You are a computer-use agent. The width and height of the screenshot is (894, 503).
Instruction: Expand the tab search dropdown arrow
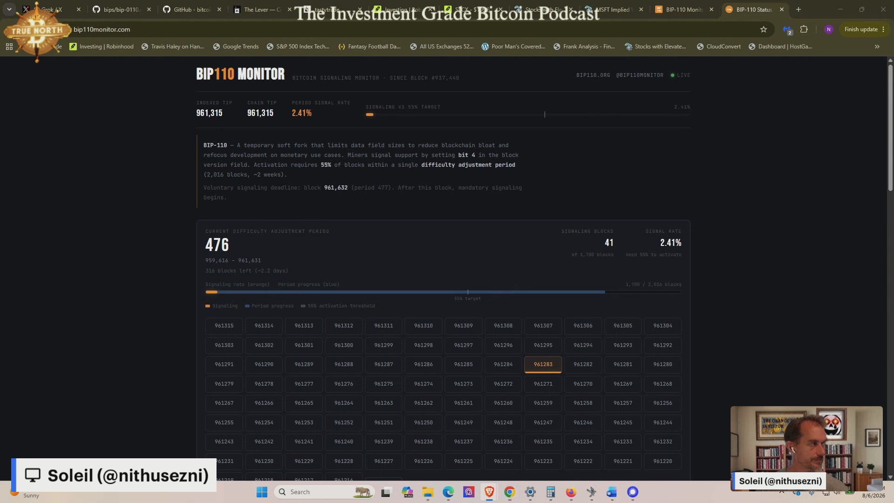pos(9,9)
